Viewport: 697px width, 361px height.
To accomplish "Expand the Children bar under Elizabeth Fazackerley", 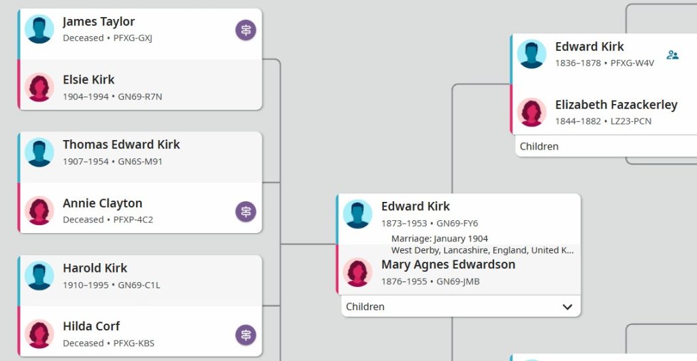I will coord(606,146).
